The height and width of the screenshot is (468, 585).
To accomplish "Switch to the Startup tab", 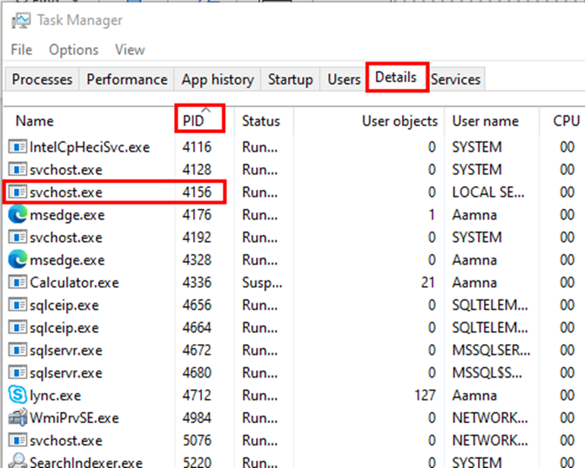I will (x=290, y=80).
